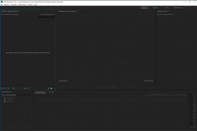Click the delete trash icon

point(54,88)
